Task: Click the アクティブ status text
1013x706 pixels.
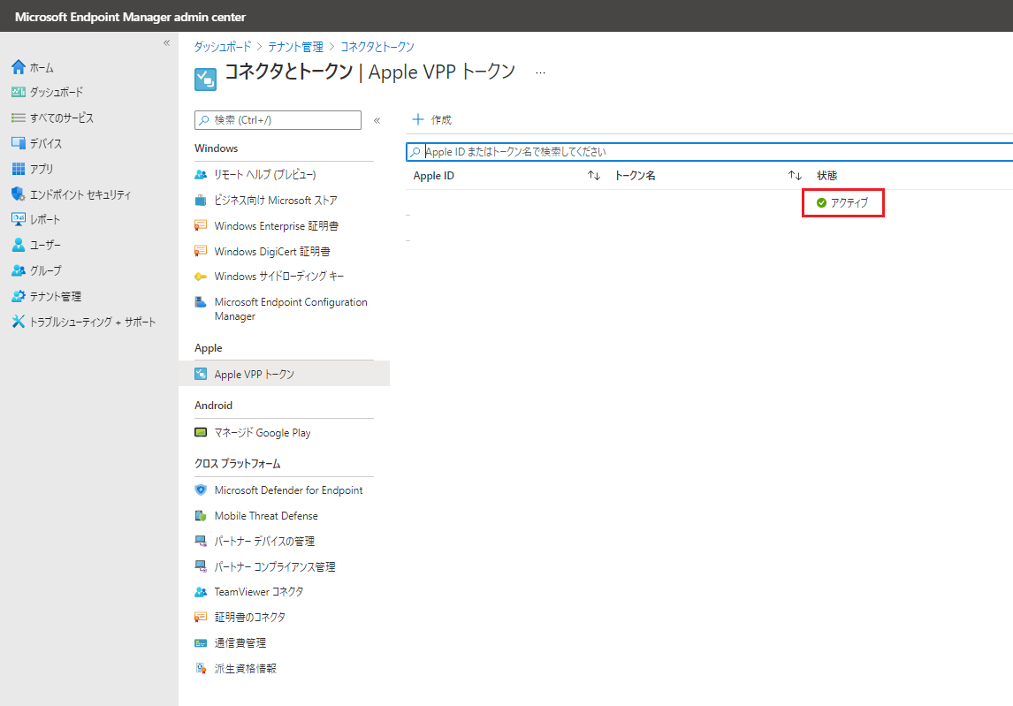Action: pos(849,203)
